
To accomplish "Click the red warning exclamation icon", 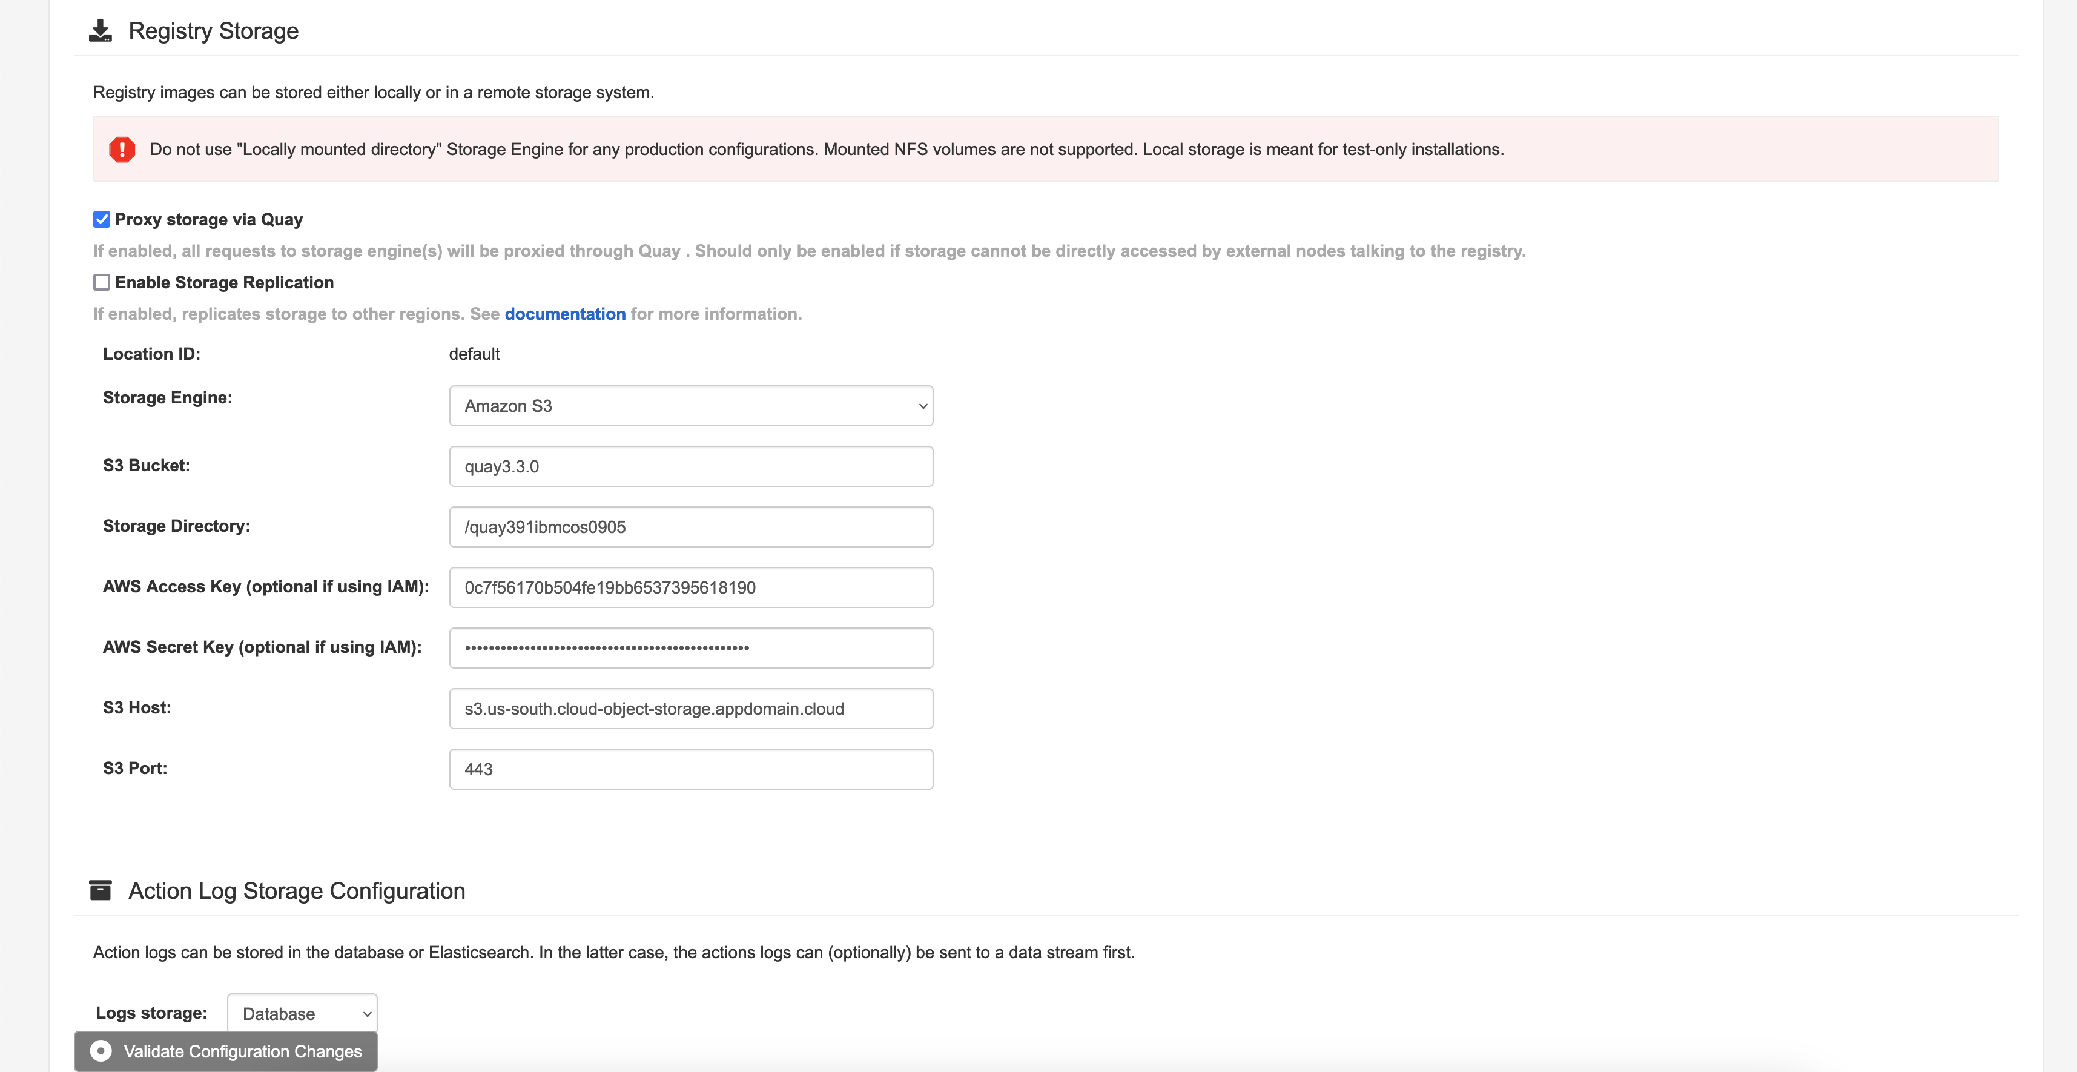I will (122, 149).
